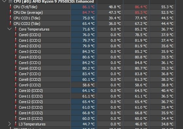Click the red 84.7 °C CPU Die current value
This screenshot has width=183, height=129.
click(89, 12)
